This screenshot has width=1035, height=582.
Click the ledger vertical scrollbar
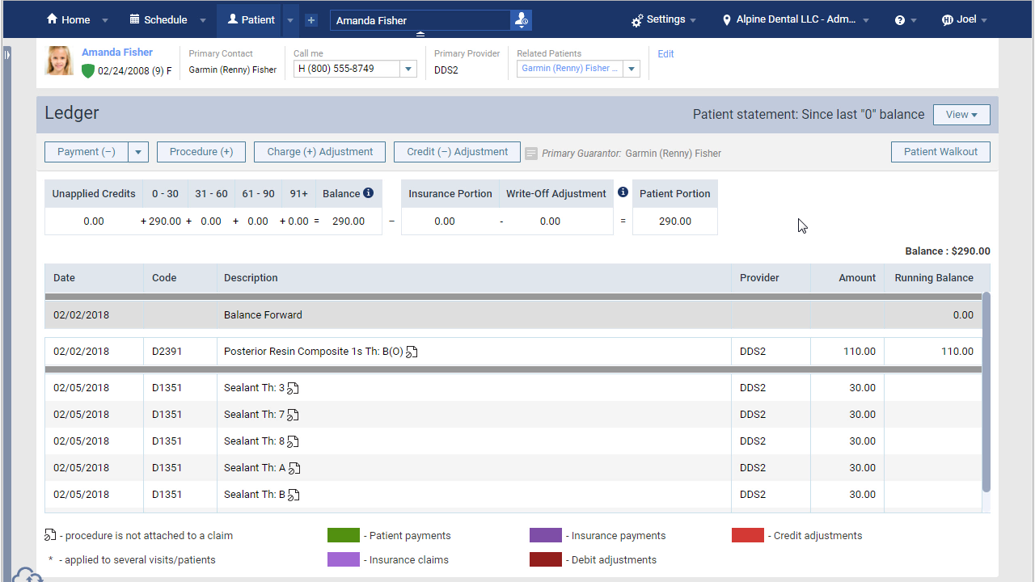(x=986, y=392)
